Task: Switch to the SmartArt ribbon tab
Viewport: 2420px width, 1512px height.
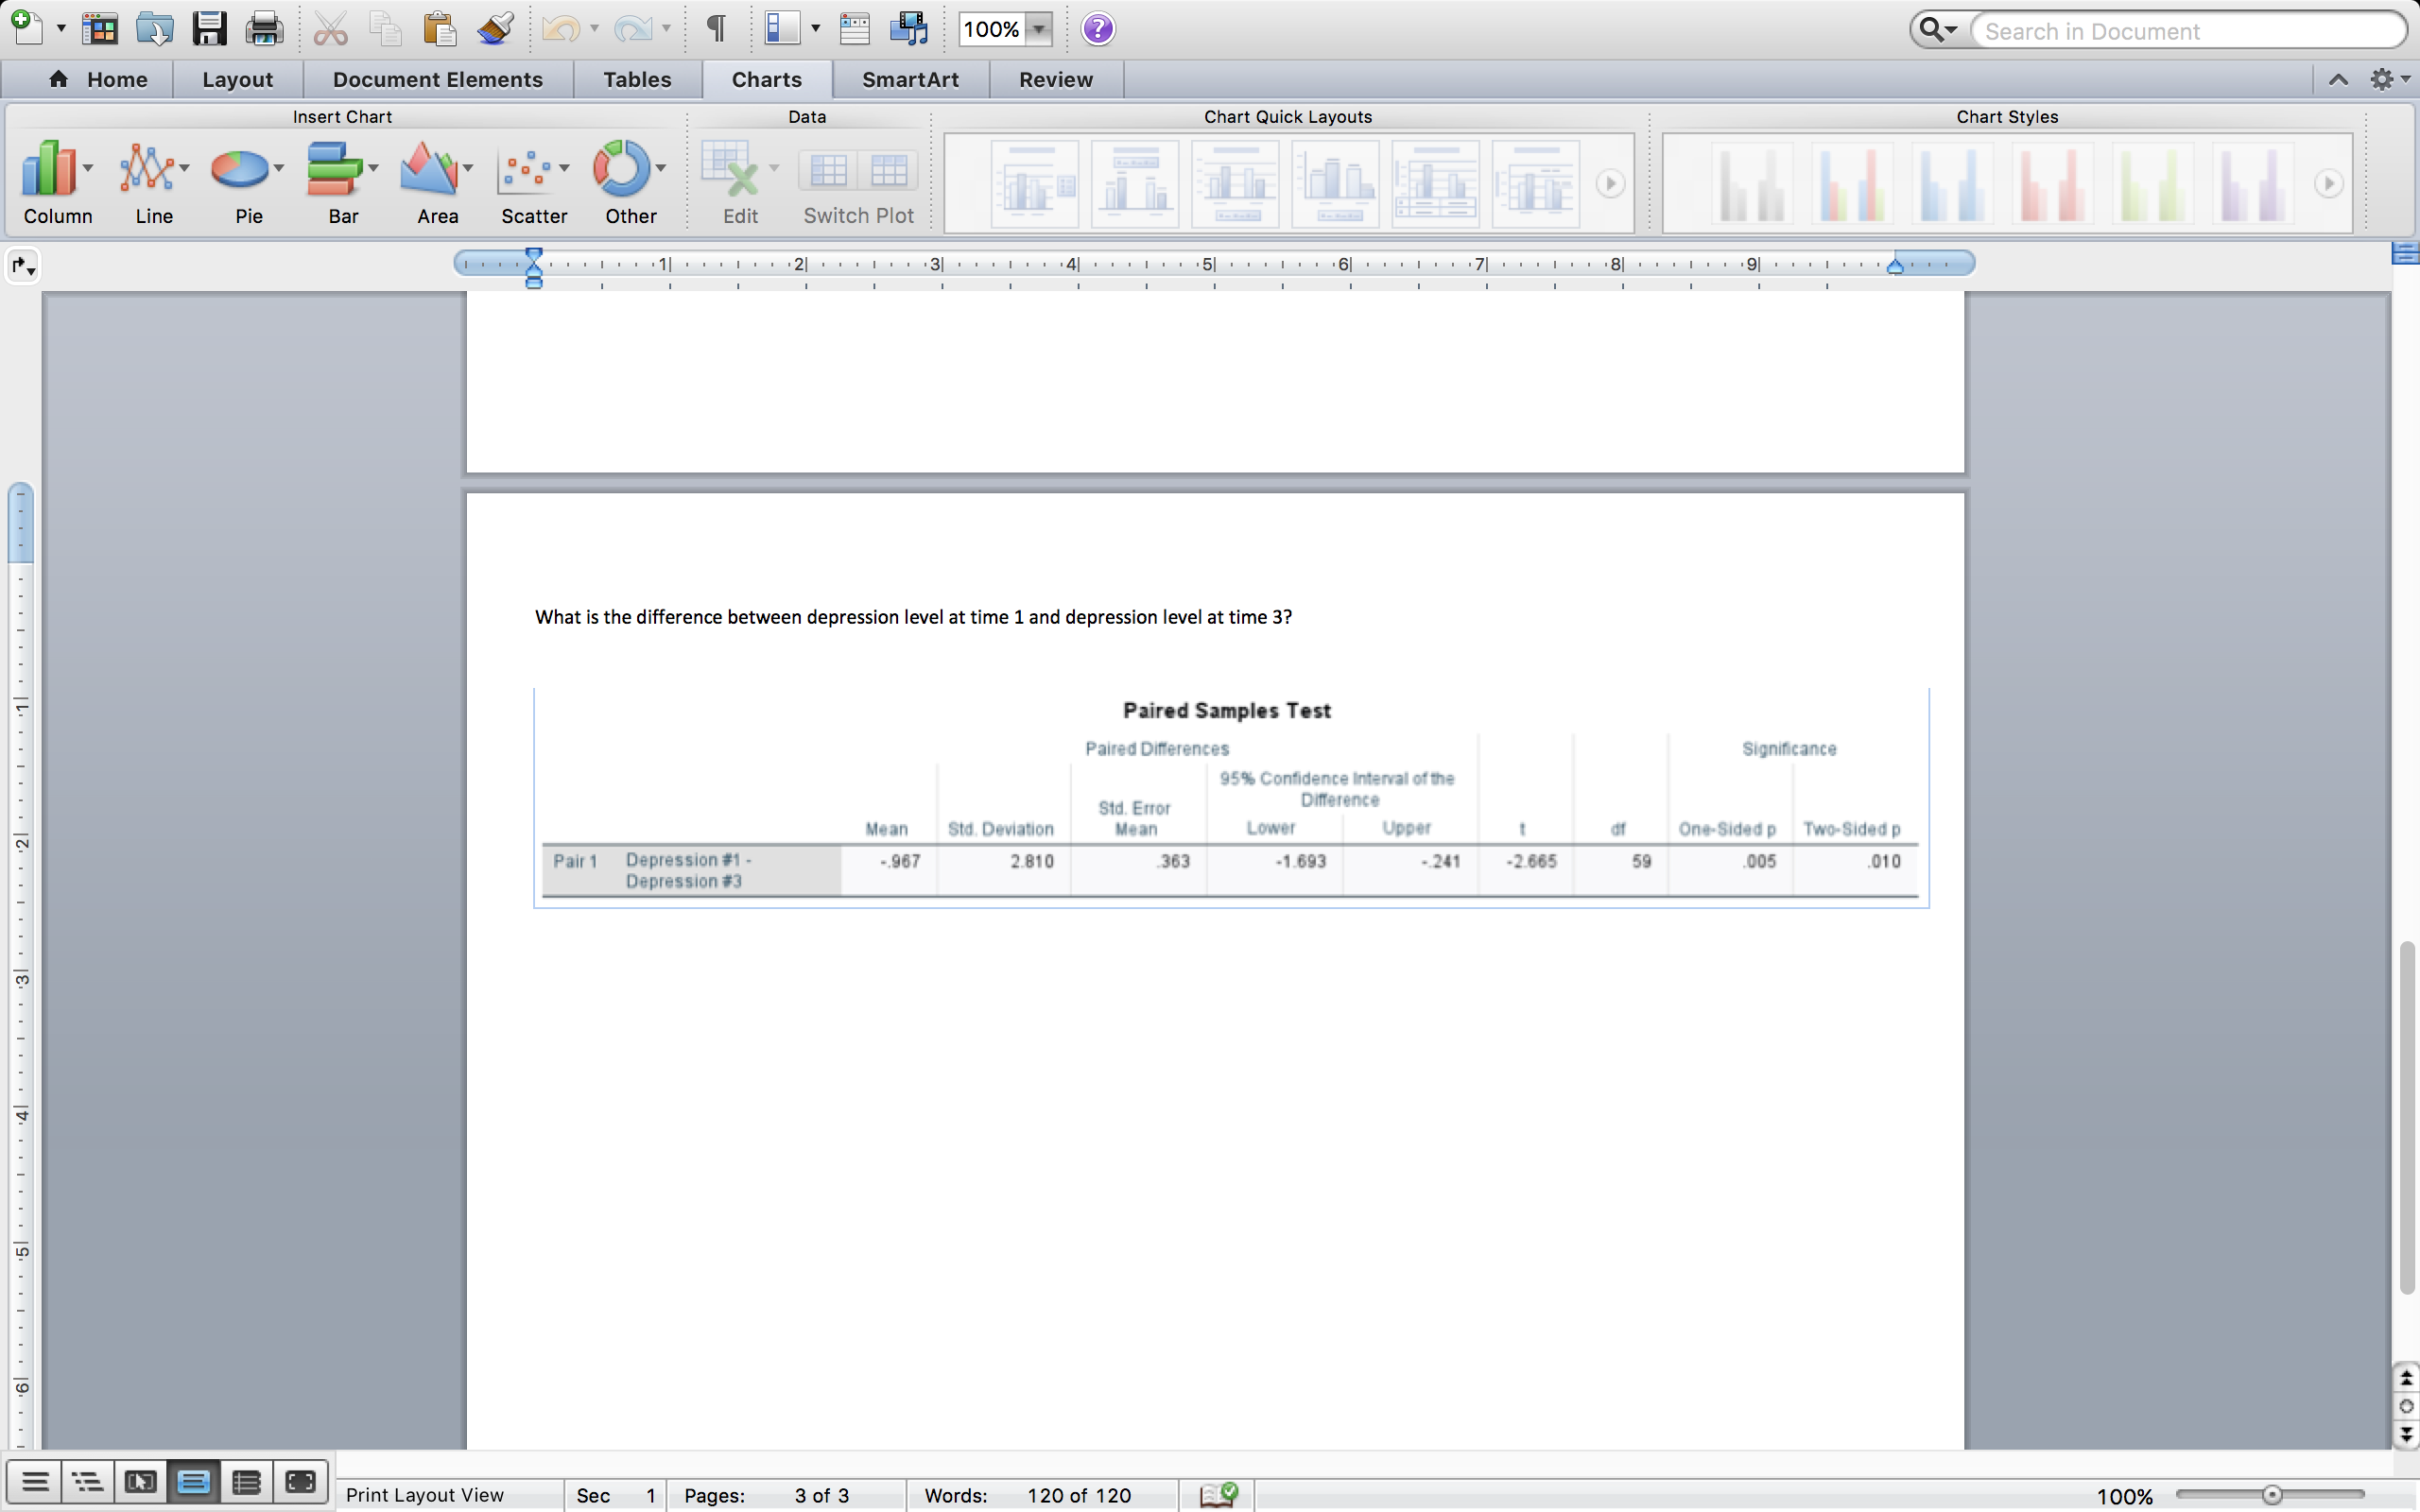Action: (909, 79)
